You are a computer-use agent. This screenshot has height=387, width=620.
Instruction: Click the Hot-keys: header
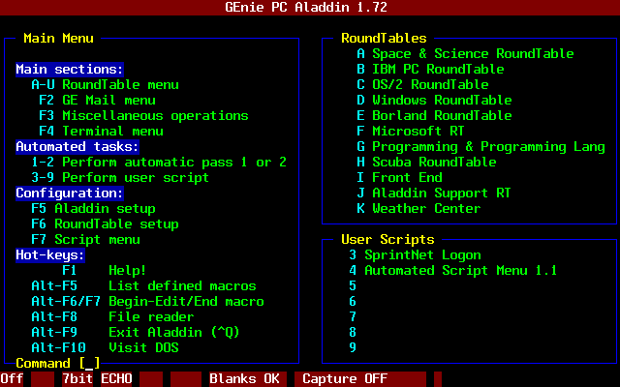pyautogui.click(x=50, y=254)
